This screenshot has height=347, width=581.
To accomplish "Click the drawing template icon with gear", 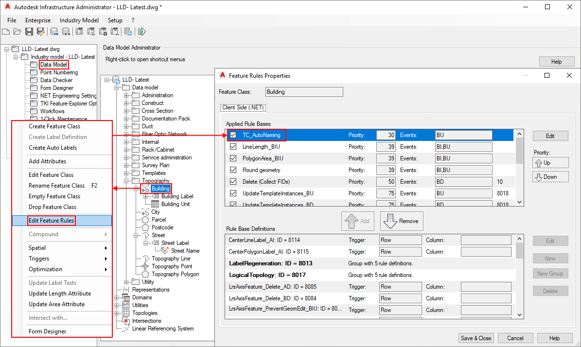I will click(79, 32).
